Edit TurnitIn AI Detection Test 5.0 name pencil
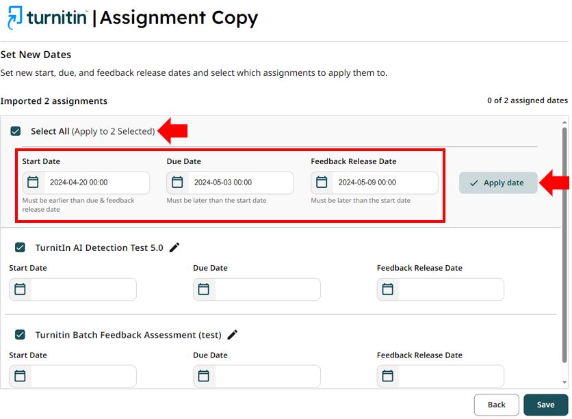The height and width of the screenshot is (419, 572). pyautogui.click(x=174, y=247)
